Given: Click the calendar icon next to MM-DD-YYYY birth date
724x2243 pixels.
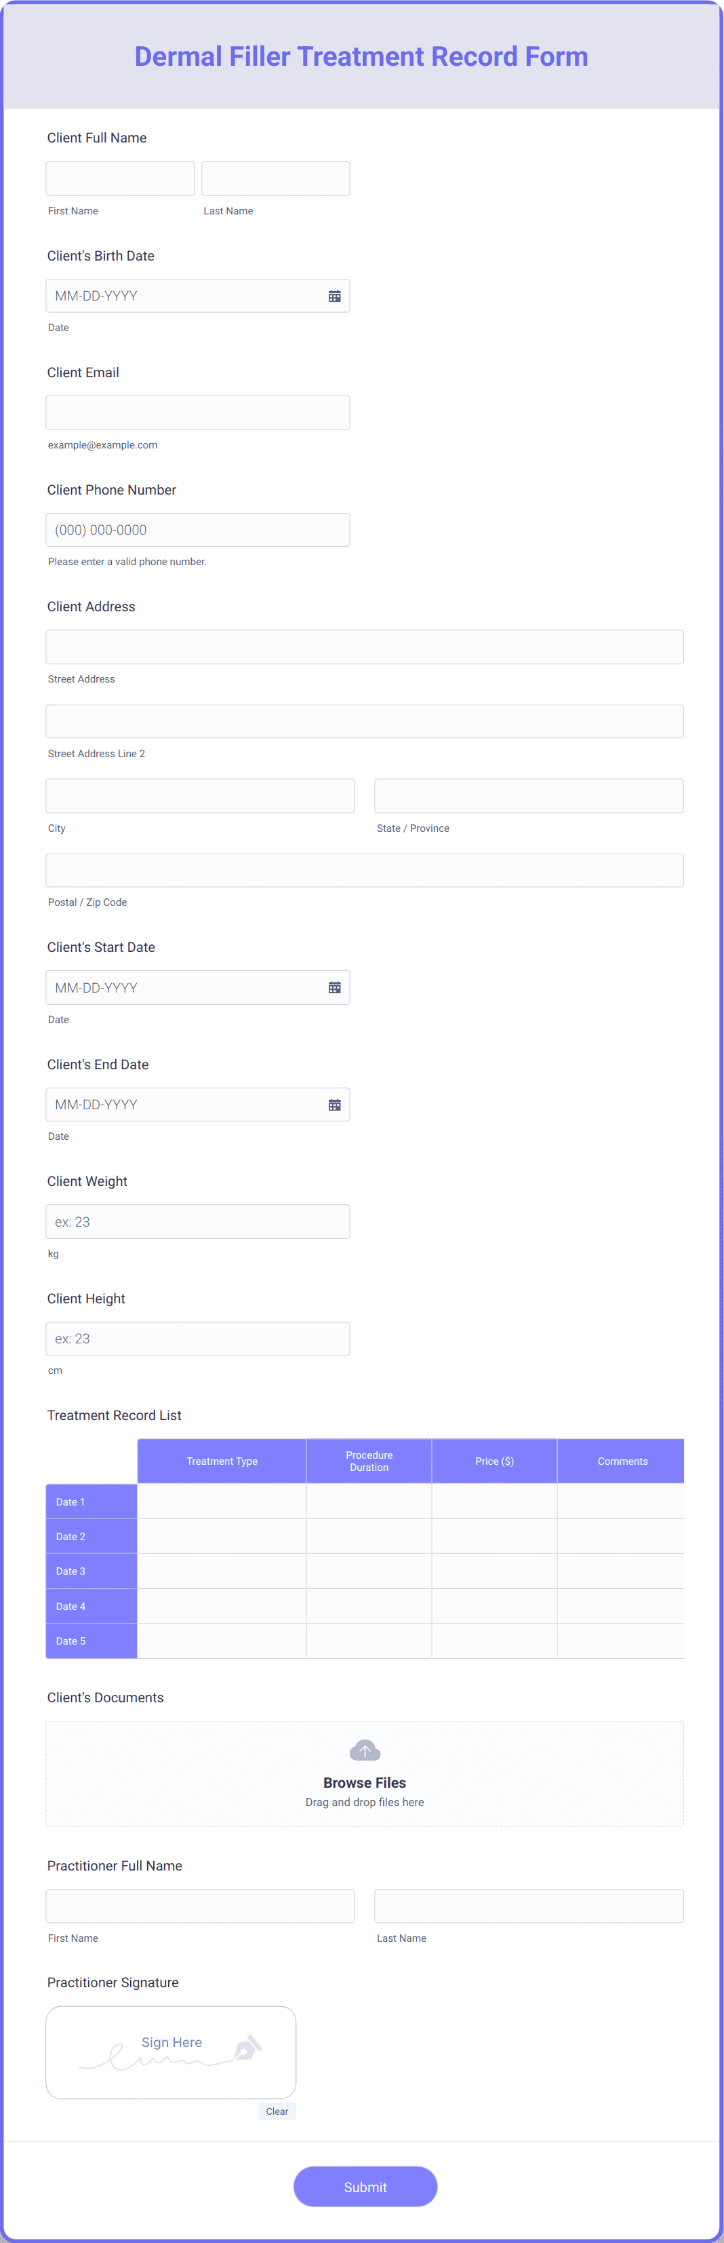Looking at the screenshot, I should click(x=334, y=295).
